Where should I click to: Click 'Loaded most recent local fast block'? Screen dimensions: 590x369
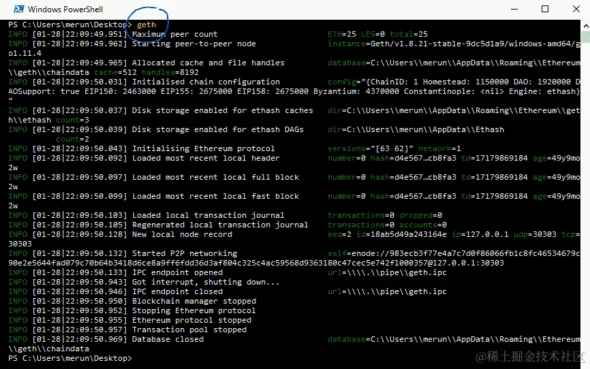[x=215, y=196]
